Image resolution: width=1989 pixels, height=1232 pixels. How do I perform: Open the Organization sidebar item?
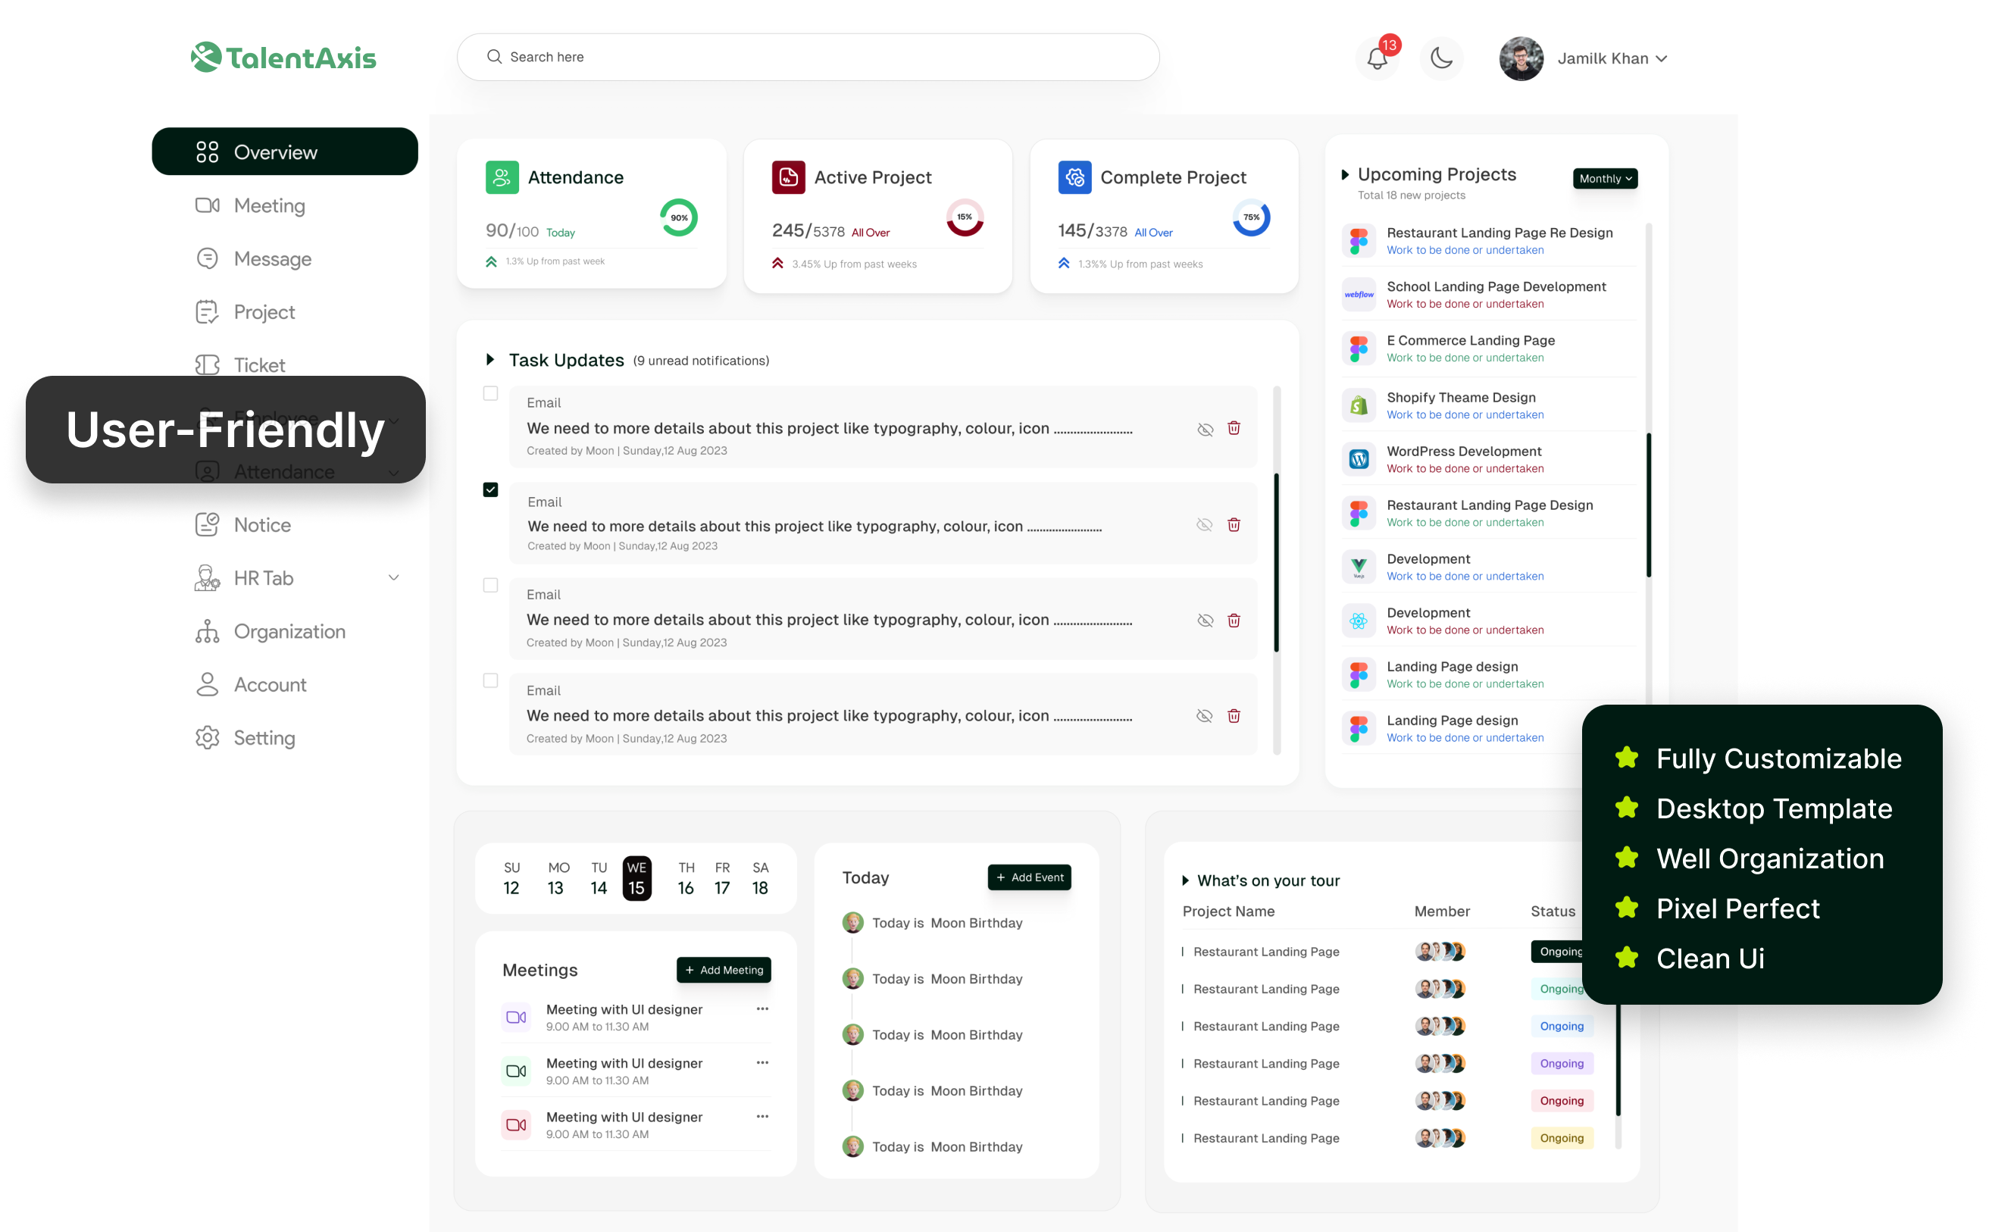click(x=289, y=631)
